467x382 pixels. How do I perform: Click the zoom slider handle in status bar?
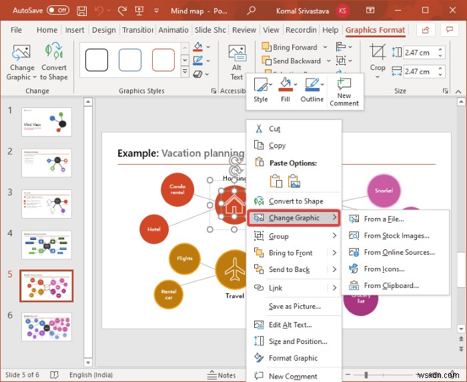tap(366, 375)
